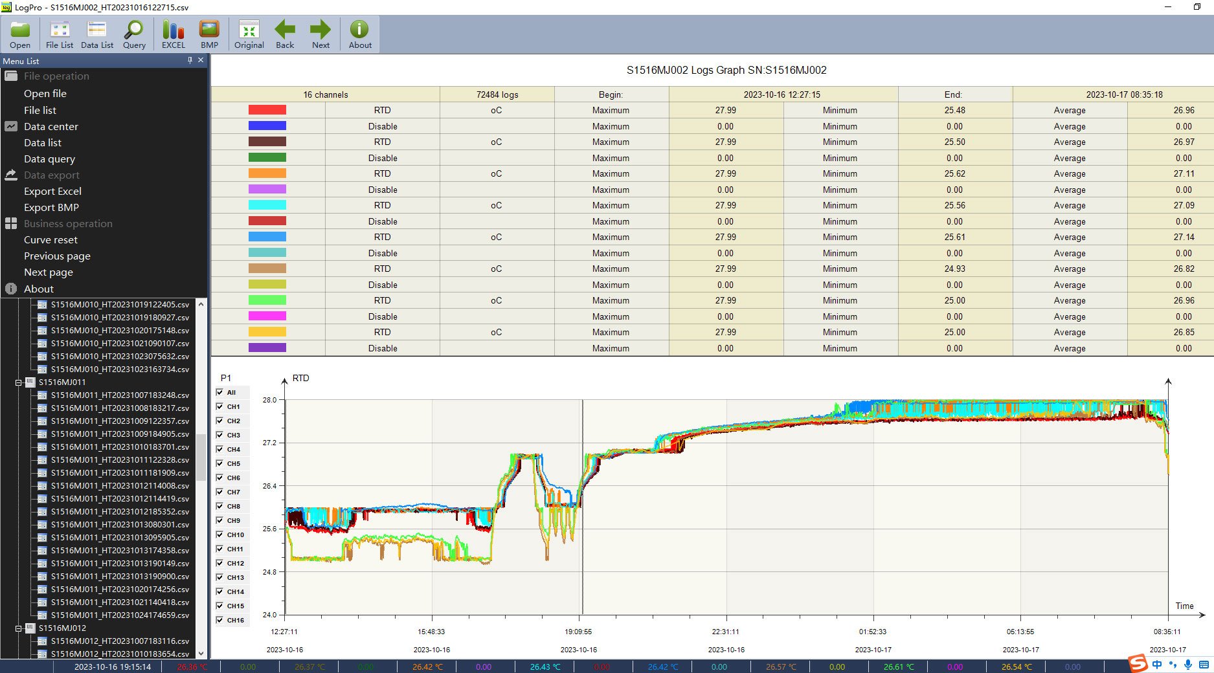
Task: Click the red channel 1 color swatch
Action: pyautogui.click(x=267, y=110)
